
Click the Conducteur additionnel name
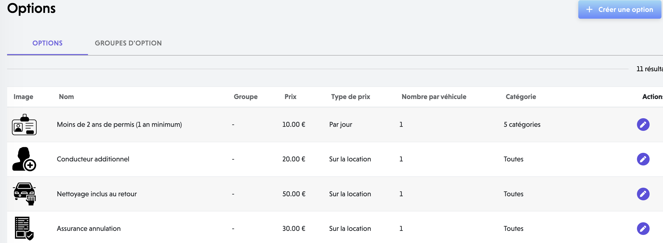click(93, 159)
